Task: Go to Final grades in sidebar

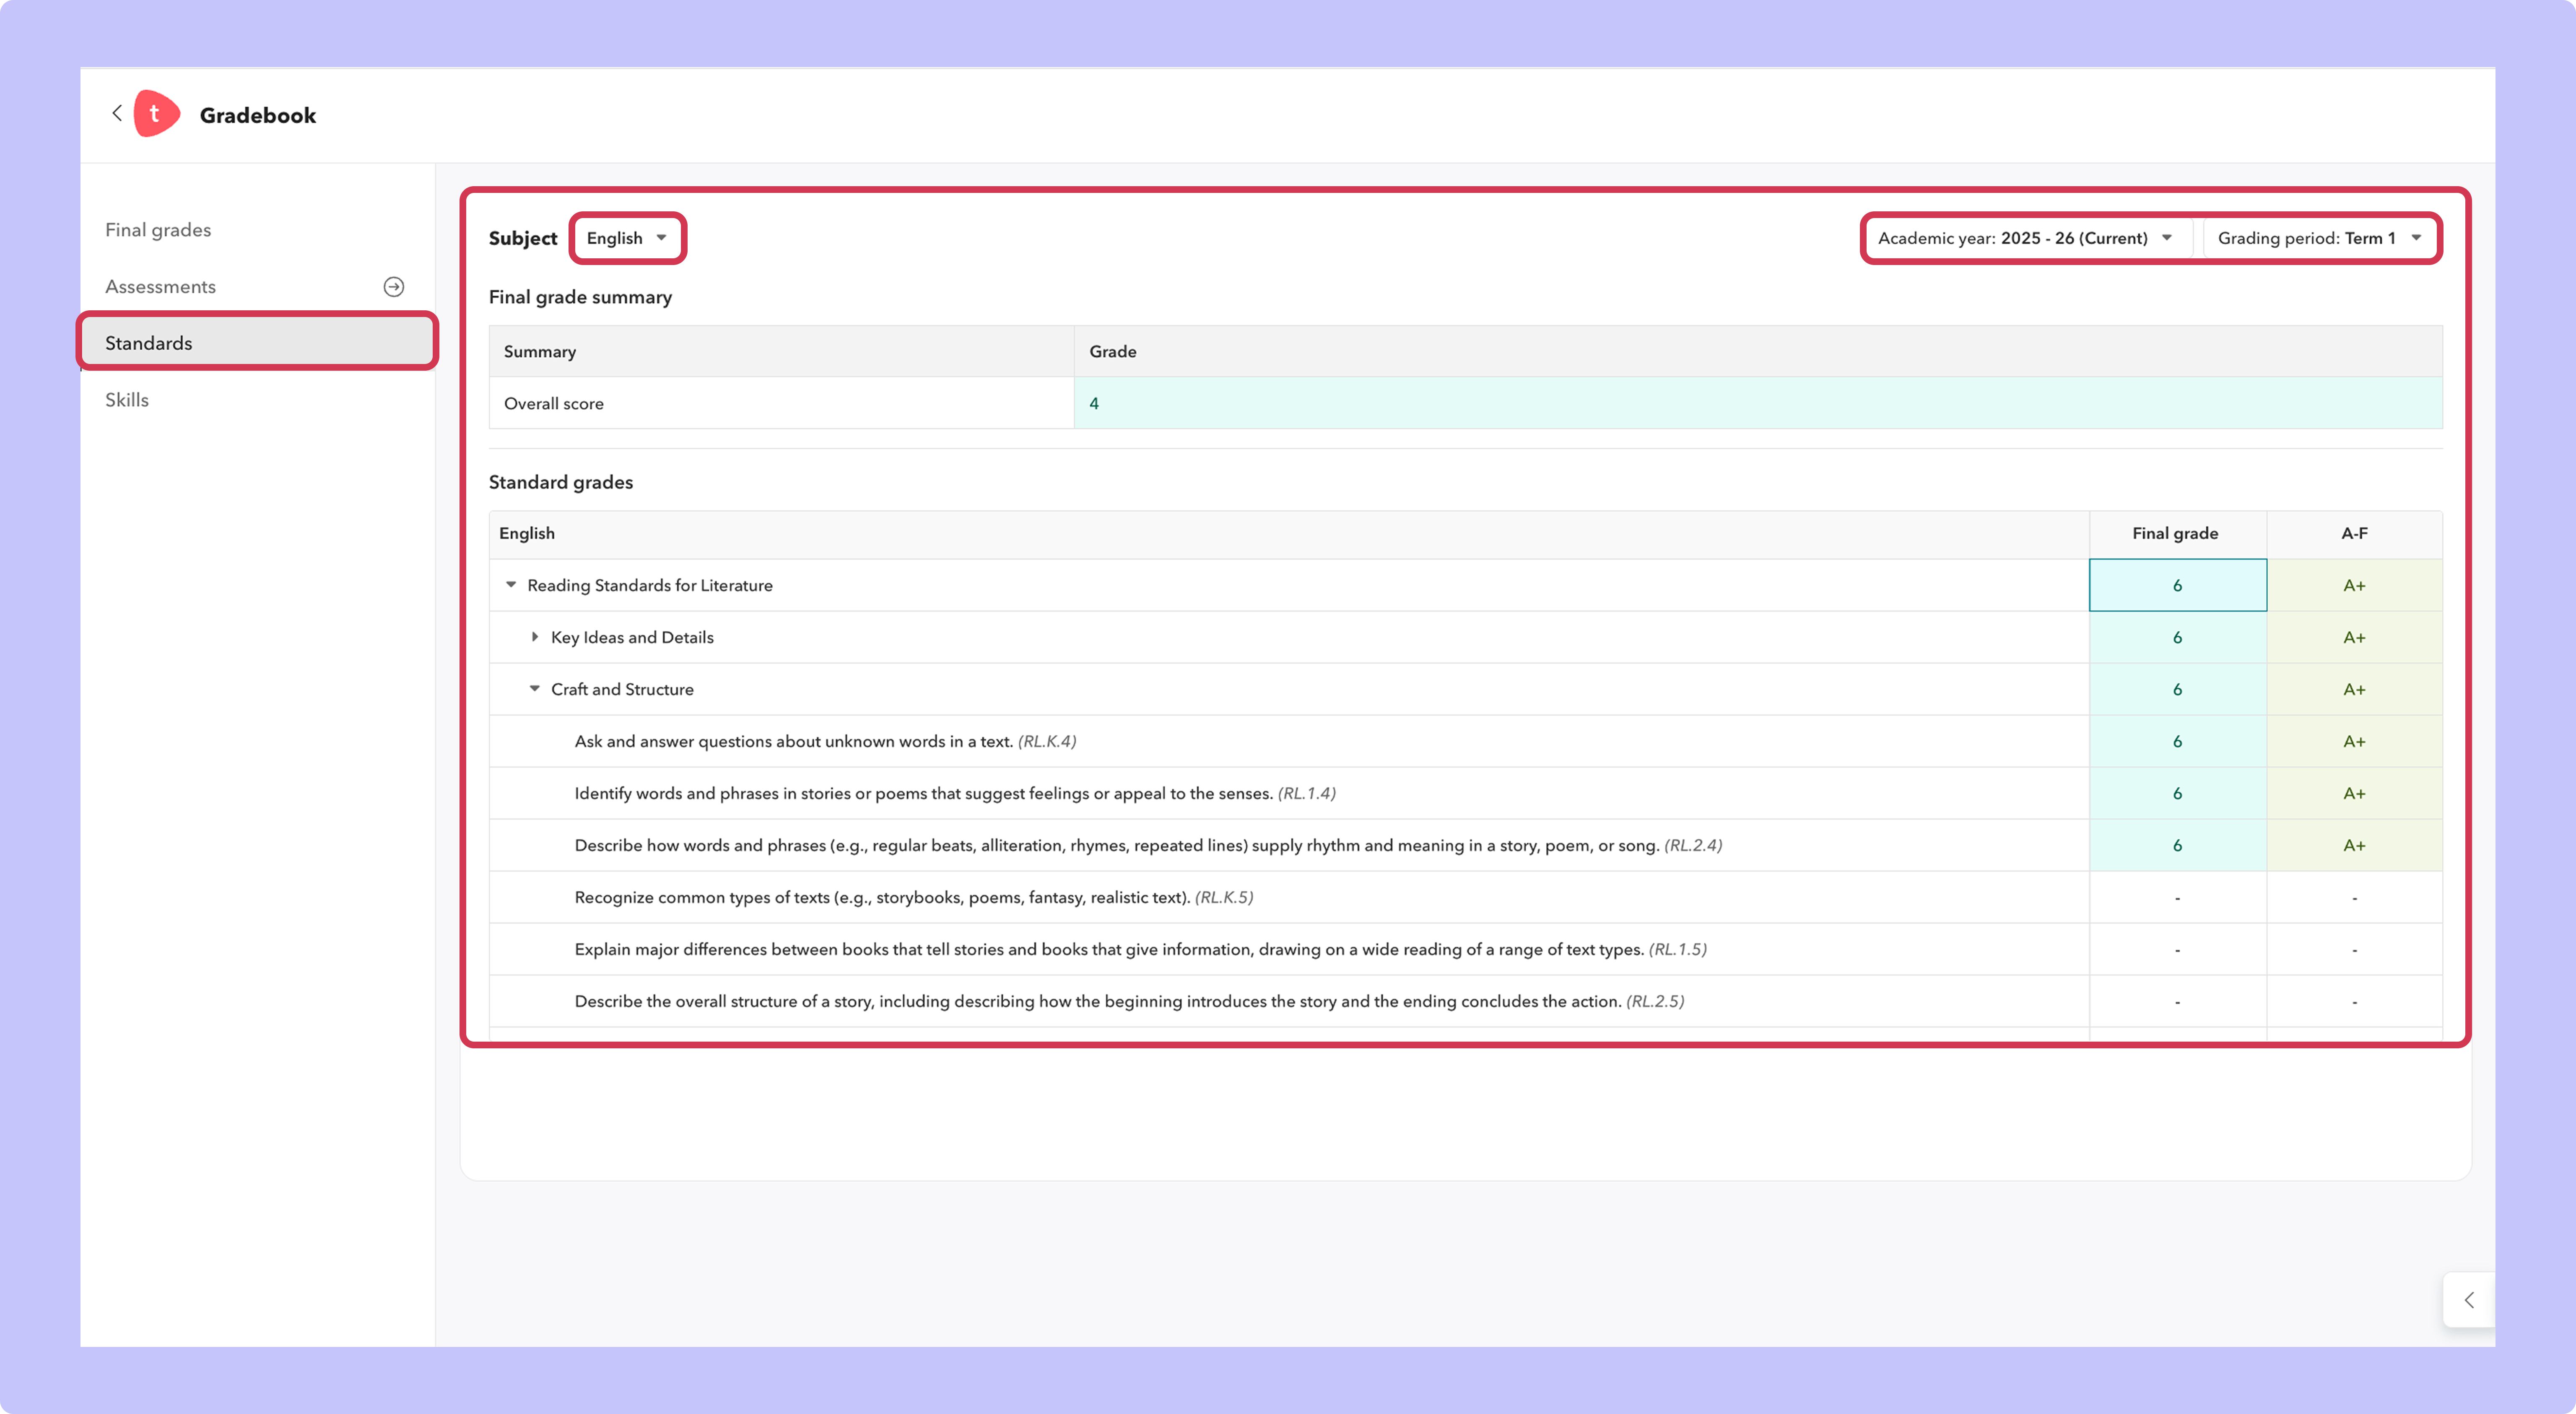Action: coord(158,230)
